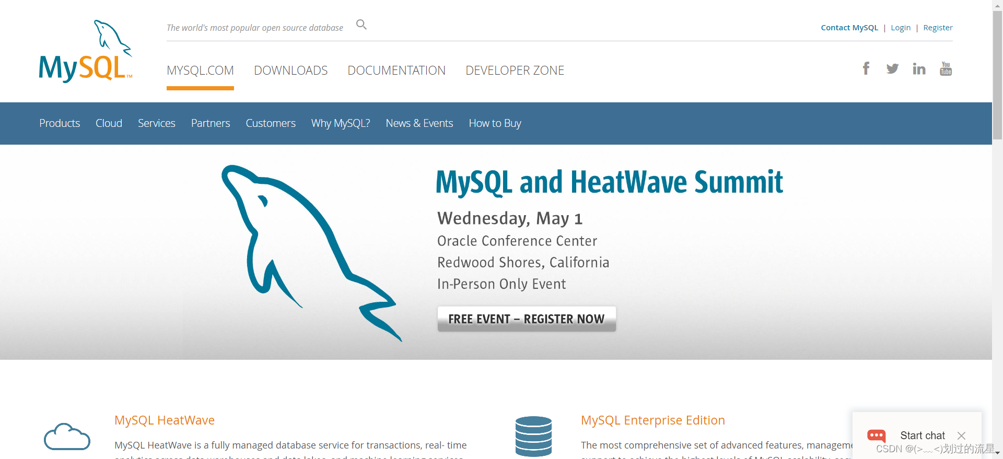Open the DEVELOPER ZONE tab
This screenshot has width=1003, height=459.
click(x=515, y=70)
